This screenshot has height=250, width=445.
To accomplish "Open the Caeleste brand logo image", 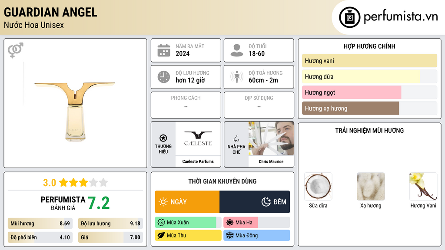I will click(198, 138).
